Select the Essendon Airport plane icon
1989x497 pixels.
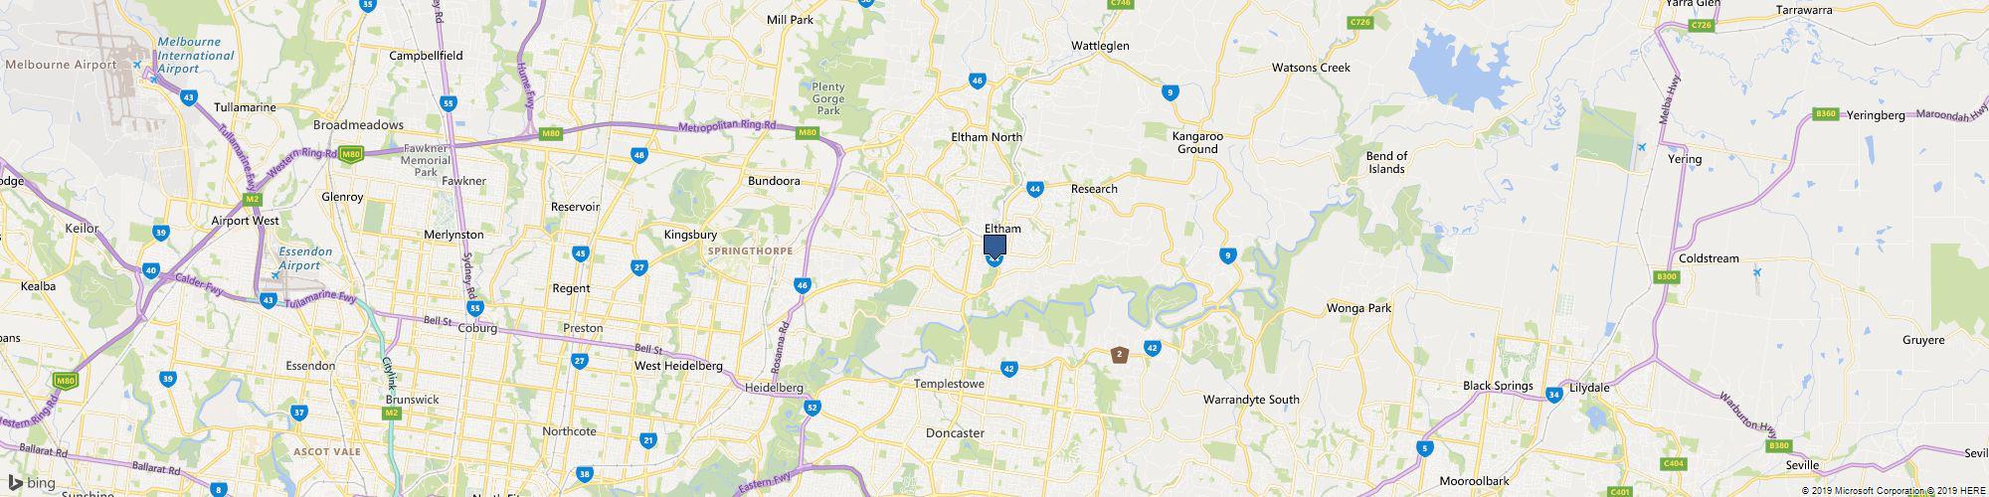pos(275,274)
